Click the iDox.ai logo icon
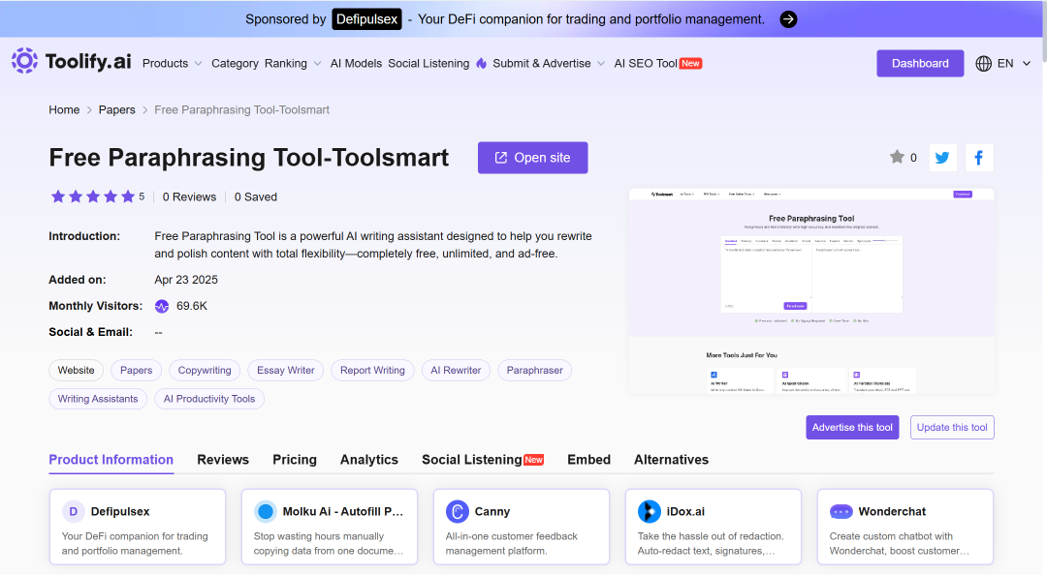 click(x=649, y=512)
